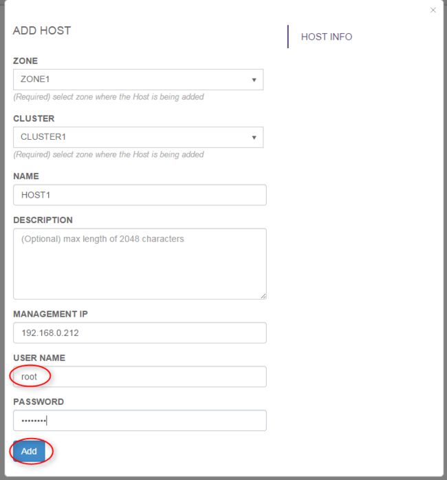Click the arrow on the CLUSTER selector
Viewport: 447px width, 480px height.
254,138
